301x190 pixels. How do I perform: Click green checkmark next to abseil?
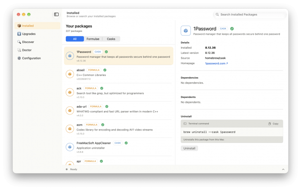[105, 70]
